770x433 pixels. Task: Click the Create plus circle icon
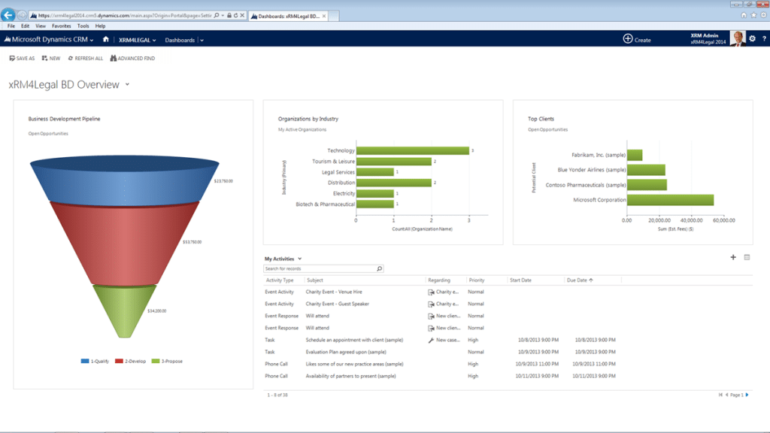click(x=628, y=39)
